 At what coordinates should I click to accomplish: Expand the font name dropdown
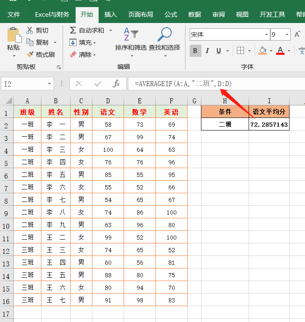266,35
